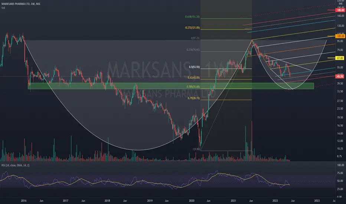This screenshot has width=346, height=204.
Task: Click the orange 105.00 price label
Action: pyautogui.click(x=340, y=36)
